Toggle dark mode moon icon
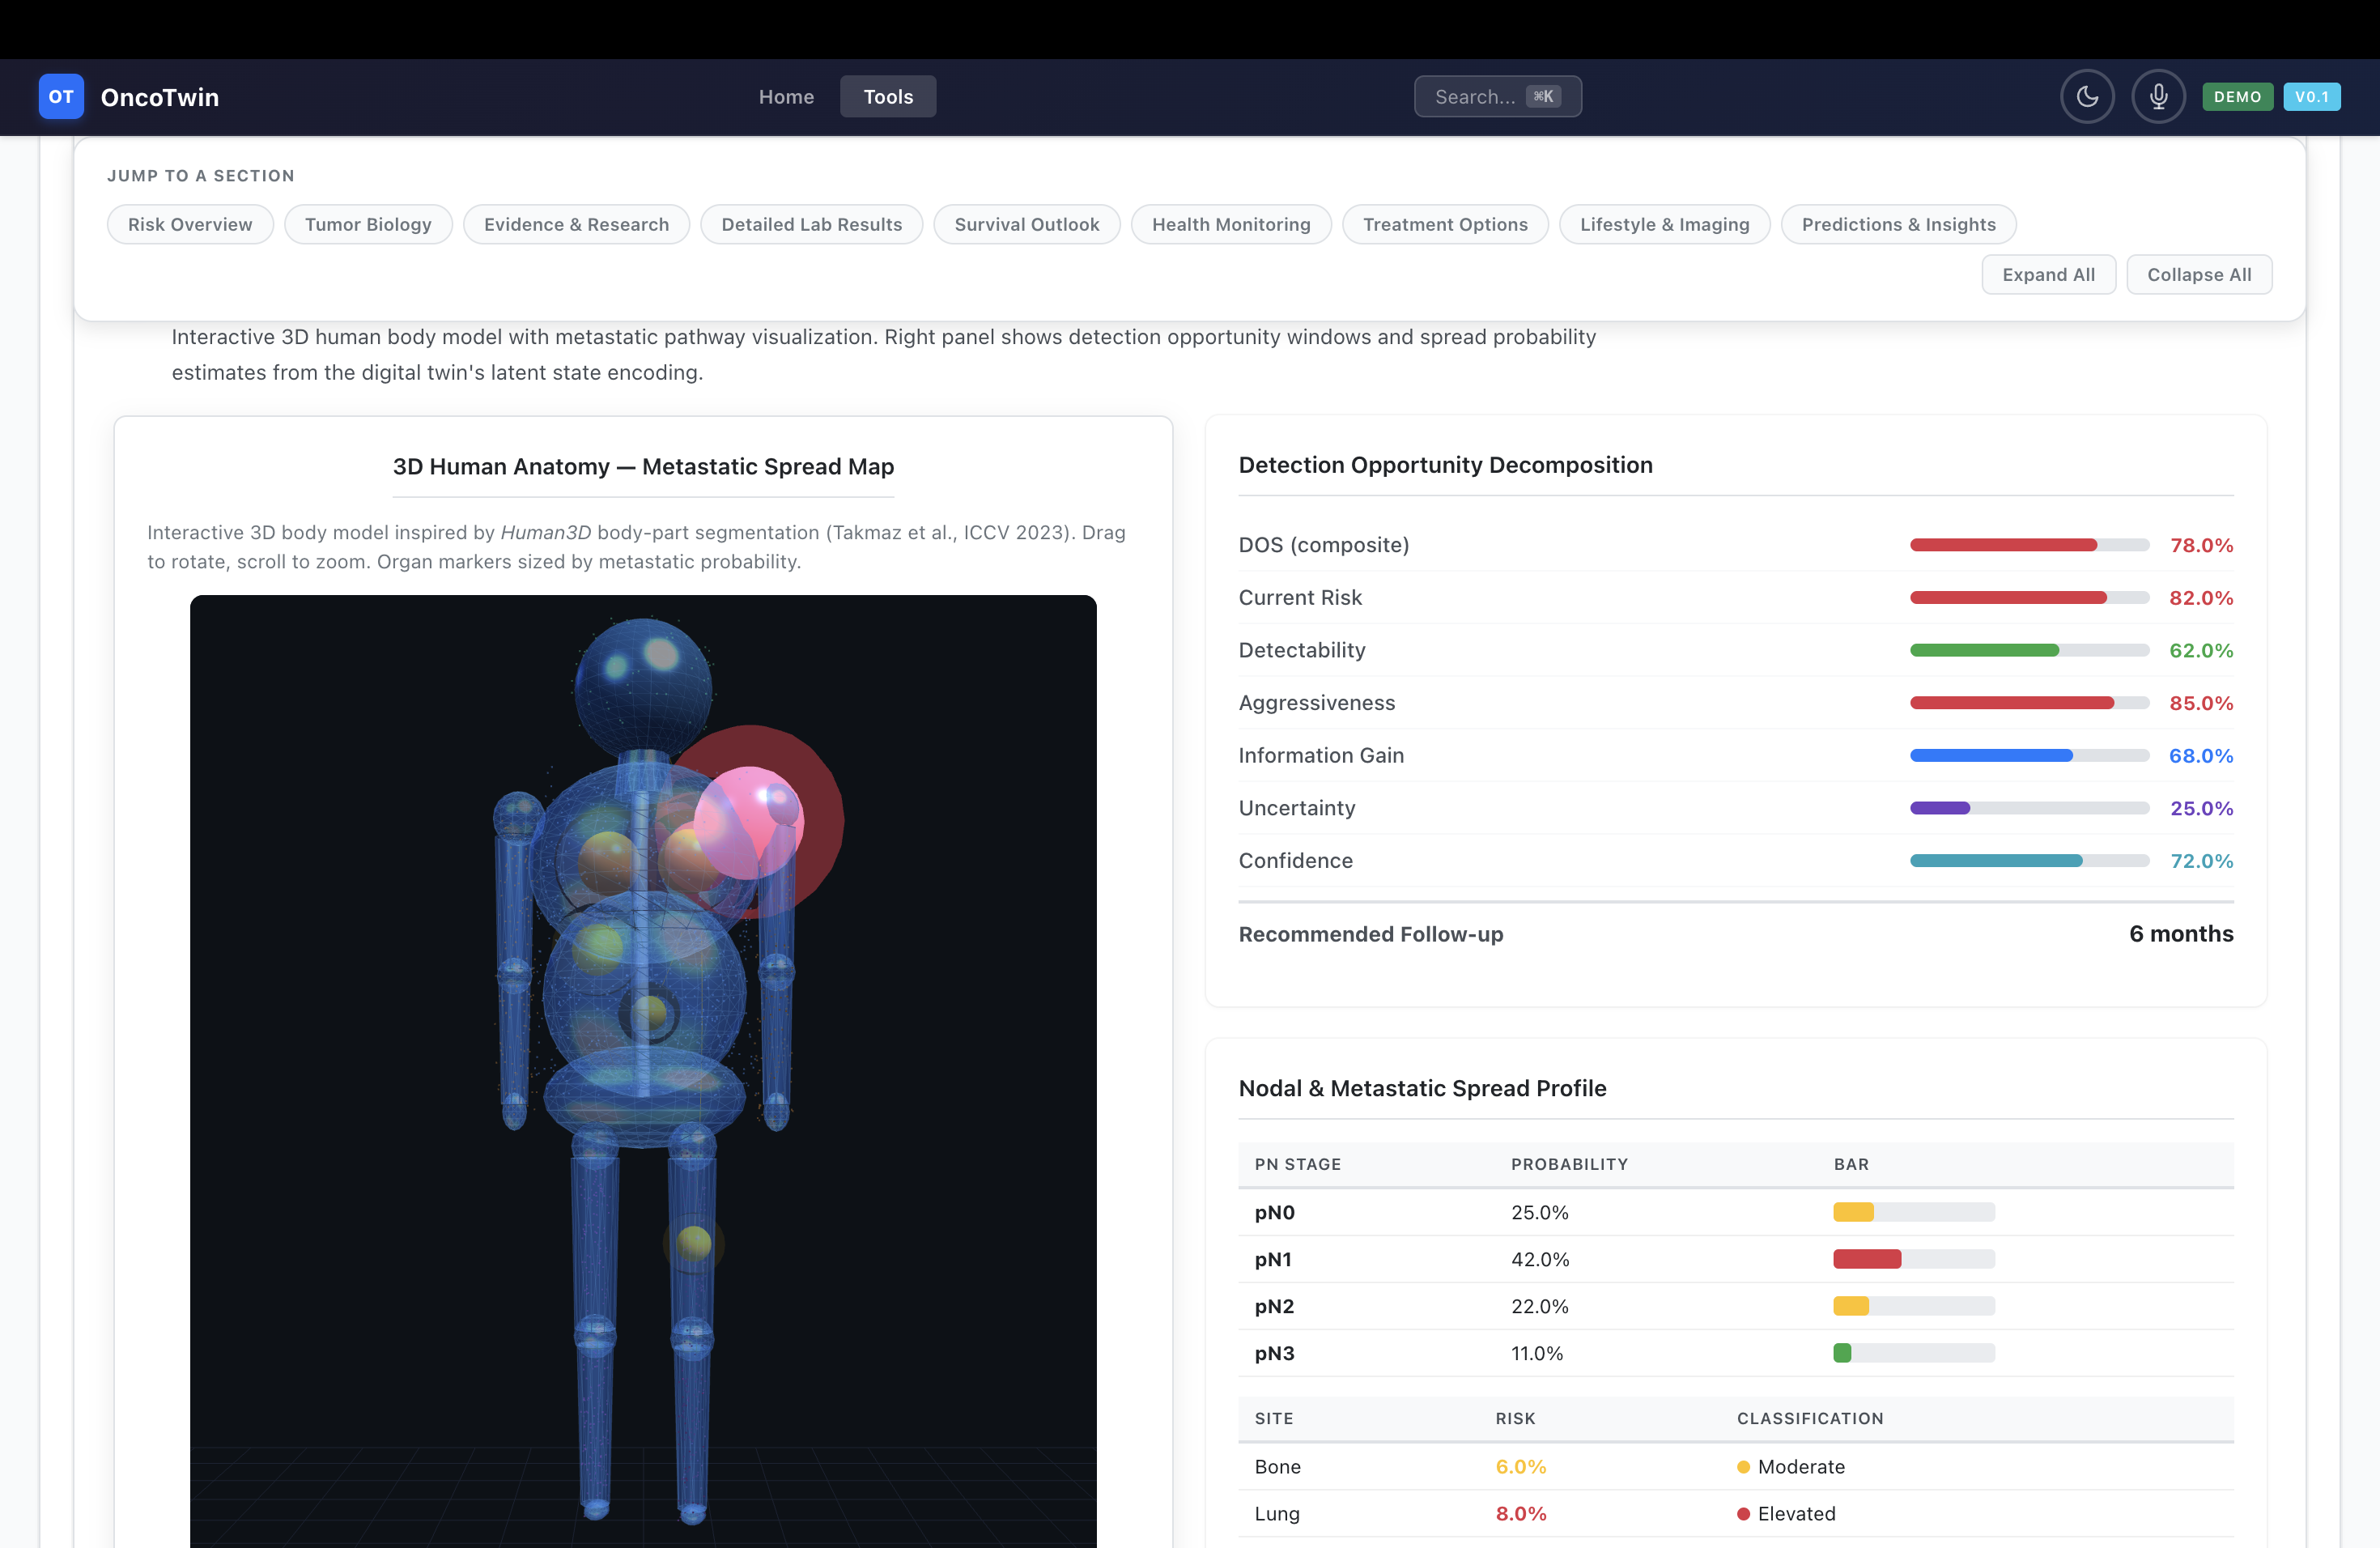 point(2087,97)
